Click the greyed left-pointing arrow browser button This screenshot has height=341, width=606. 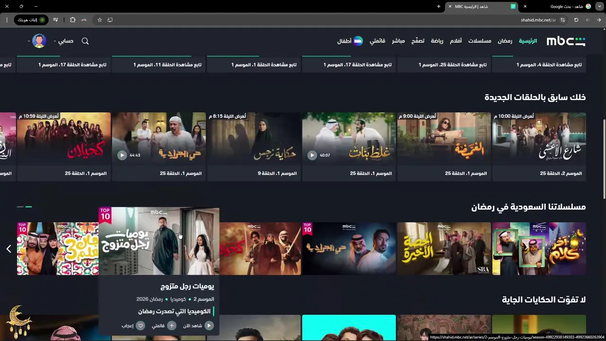pyautogui.click(x=588, y=20)
